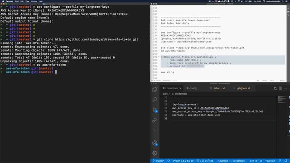
Task: Click the feedback icon in status bar
Action: pyautogui.click(x=280, y=161)
